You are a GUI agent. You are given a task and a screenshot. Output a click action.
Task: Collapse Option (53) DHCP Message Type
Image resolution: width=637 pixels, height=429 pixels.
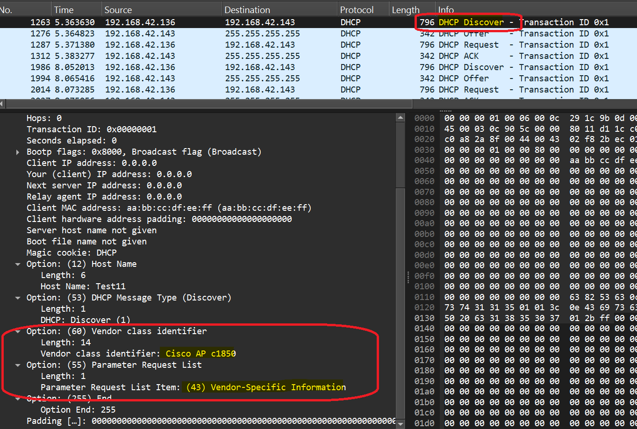click(17, 297)
